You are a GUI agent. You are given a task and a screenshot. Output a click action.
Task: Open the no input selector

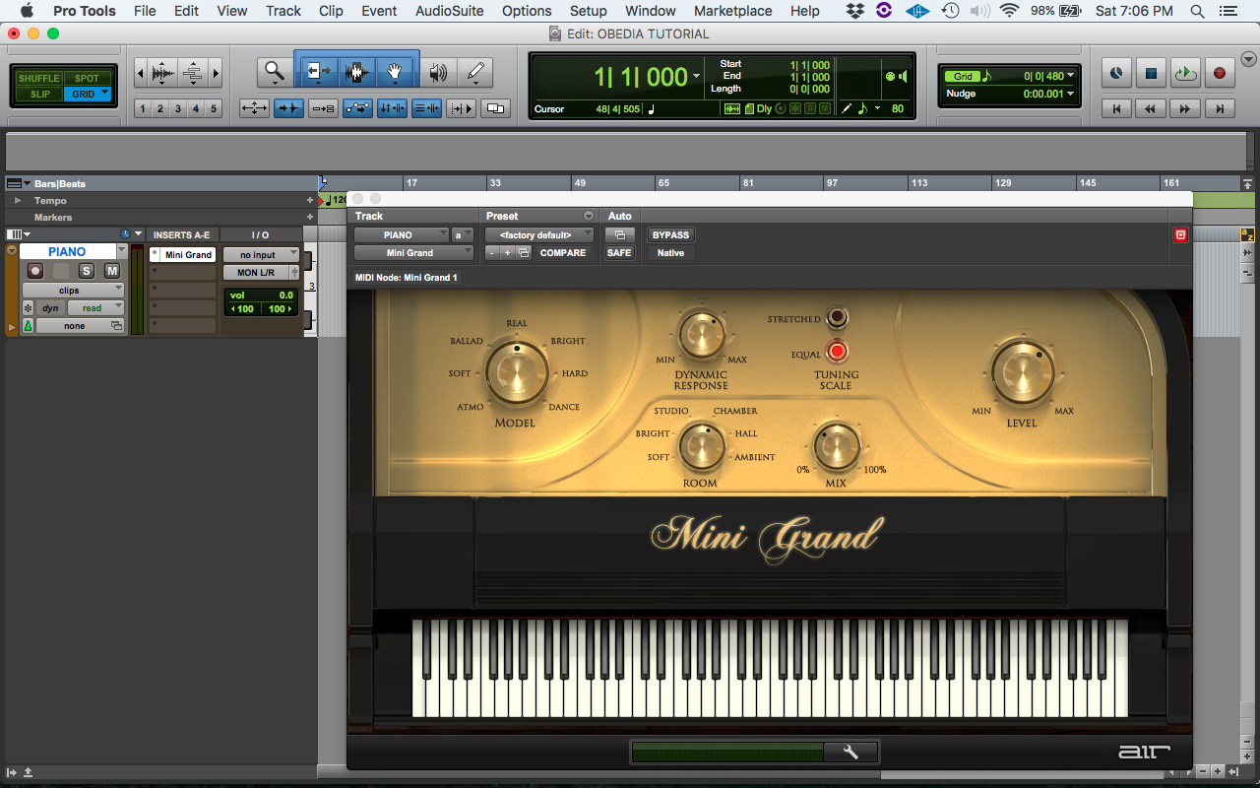pos(261,255)
